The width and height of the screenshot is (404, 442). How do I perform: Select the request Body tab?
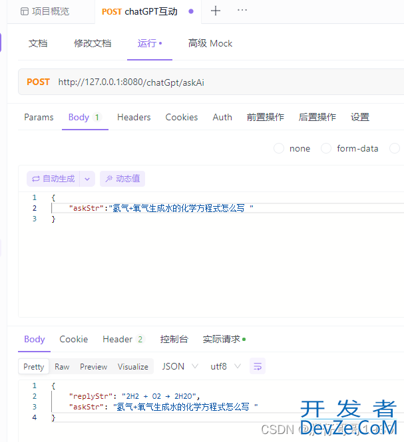tap(85, 117)
